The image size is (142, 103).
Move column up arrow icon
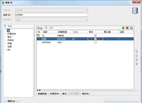(136, 56)
